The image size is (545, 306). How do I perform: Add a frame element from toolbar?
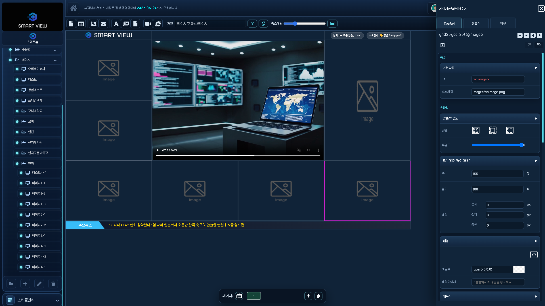coord(94,24)
